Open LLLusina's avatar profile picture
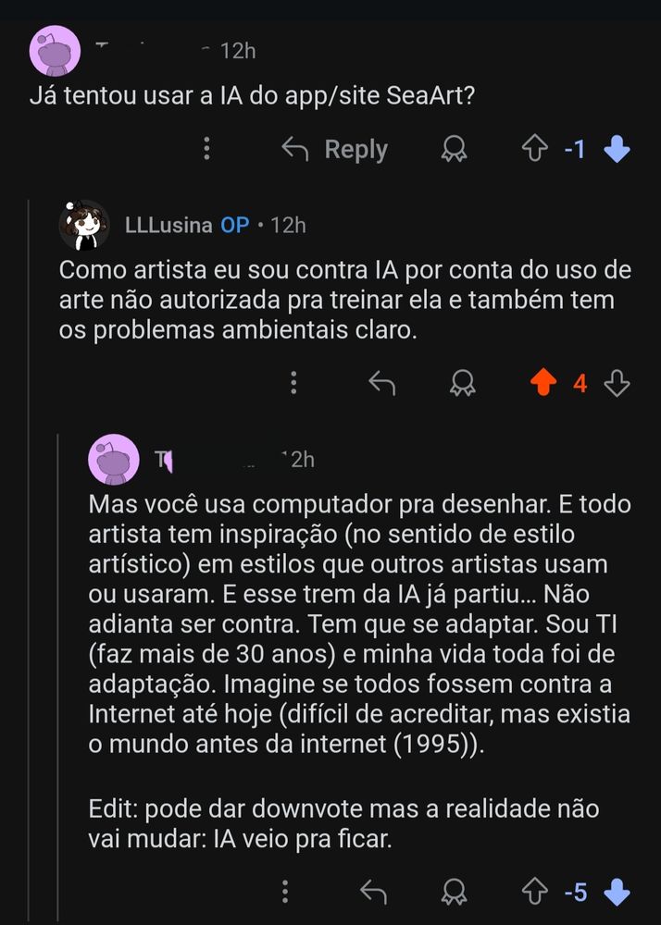The image size is (661, 925). (84, 225)
